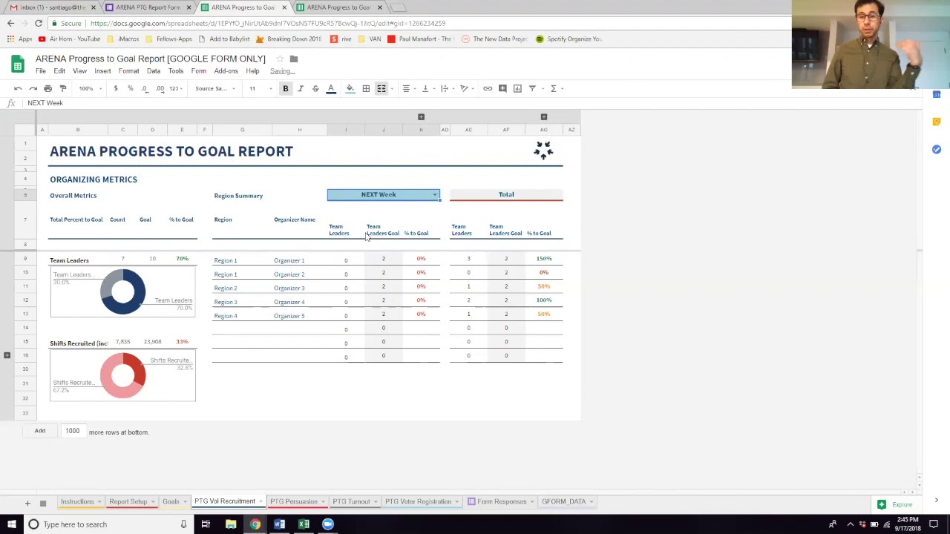Click the Shifts Recruited donut chart
950x534 pixels.
[122, 375]
